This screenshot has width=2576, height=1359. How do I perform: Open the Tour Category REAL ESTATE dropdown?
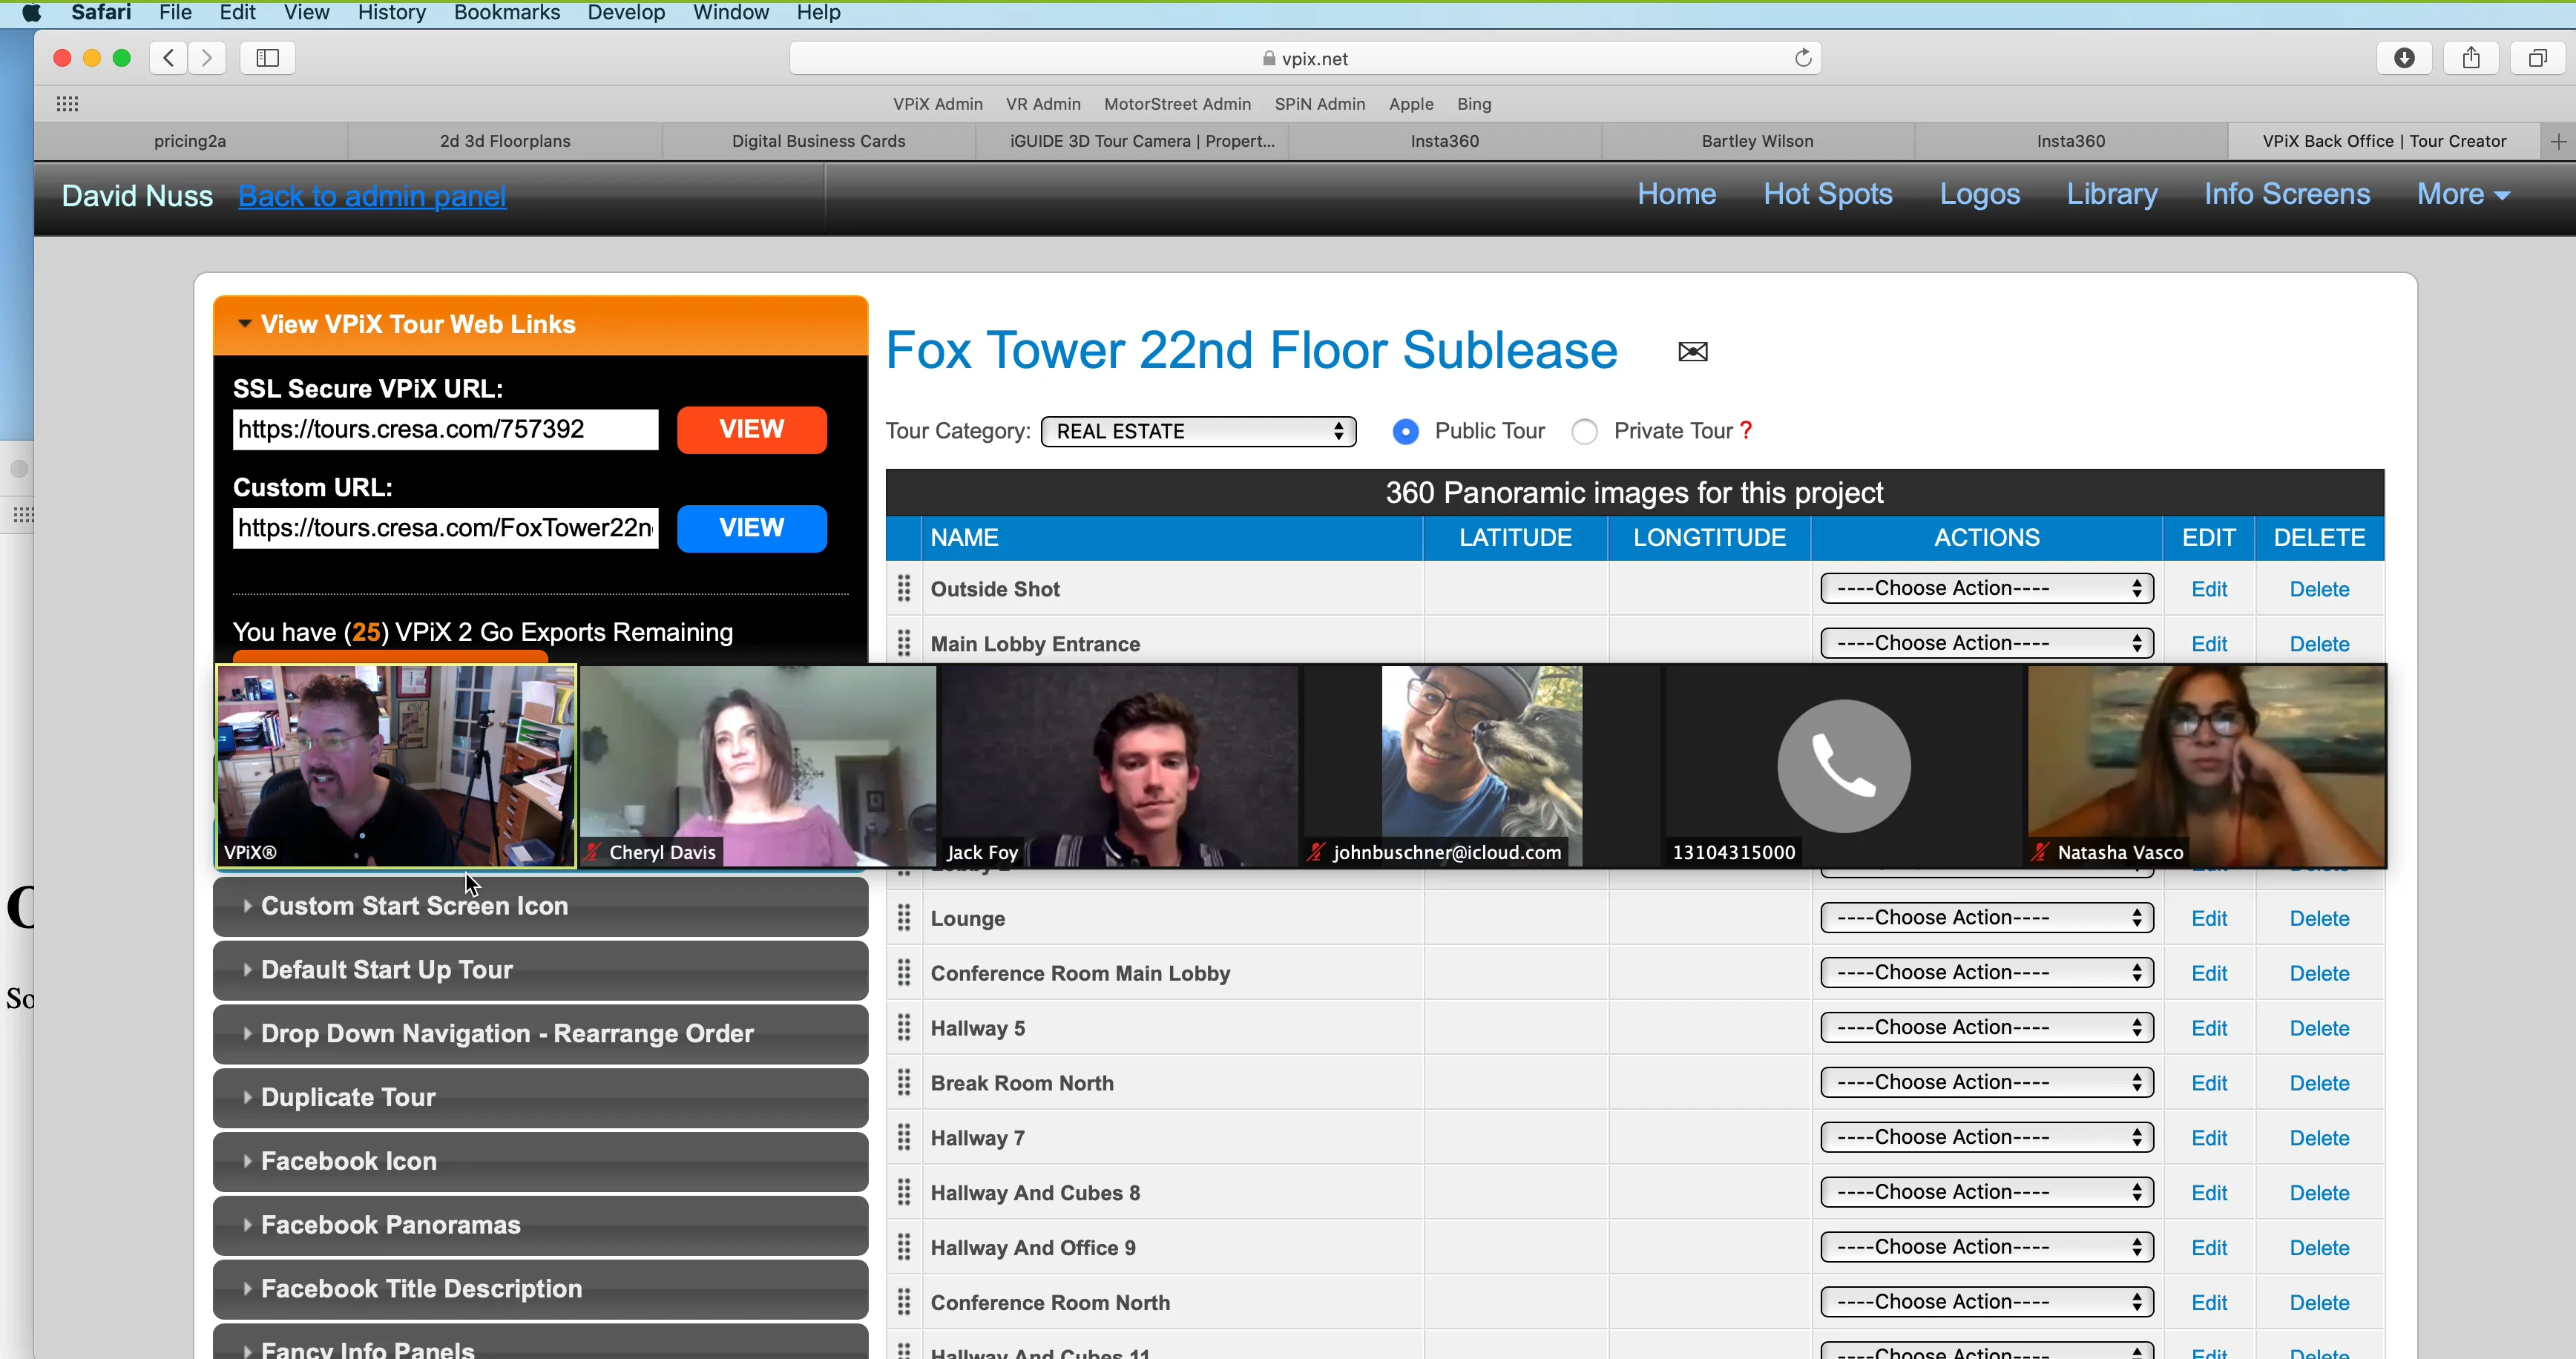click(1198, 432)
